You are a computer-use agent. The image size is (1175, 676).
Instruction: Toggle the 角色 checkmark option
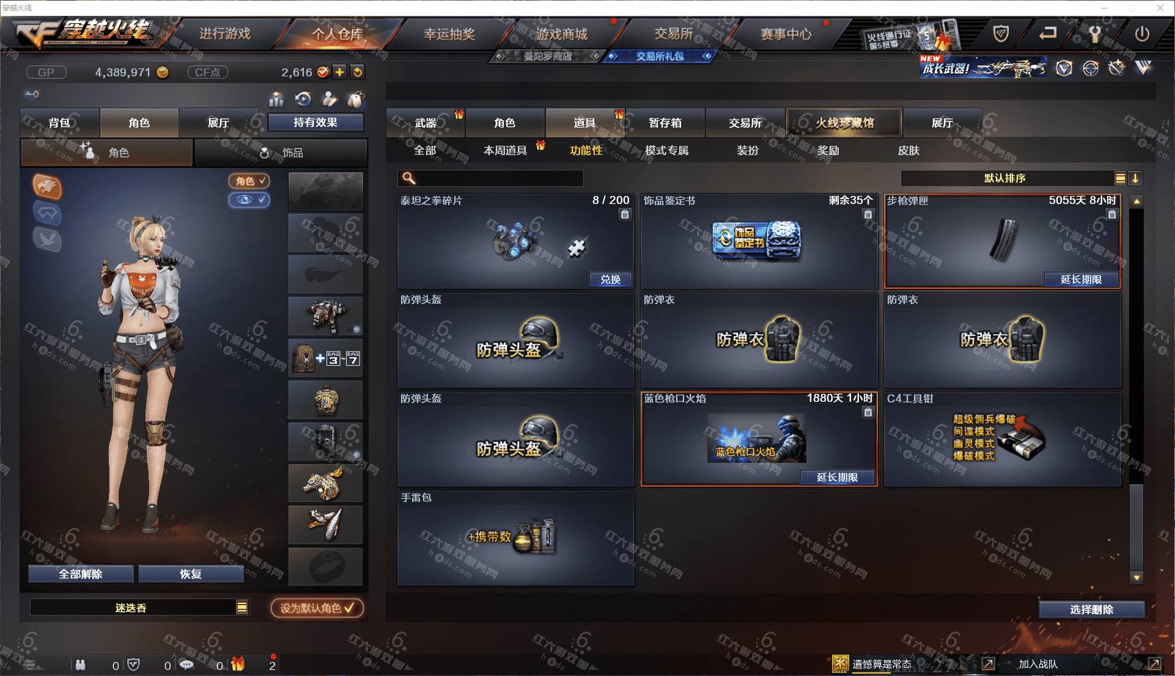click(249, 181)
